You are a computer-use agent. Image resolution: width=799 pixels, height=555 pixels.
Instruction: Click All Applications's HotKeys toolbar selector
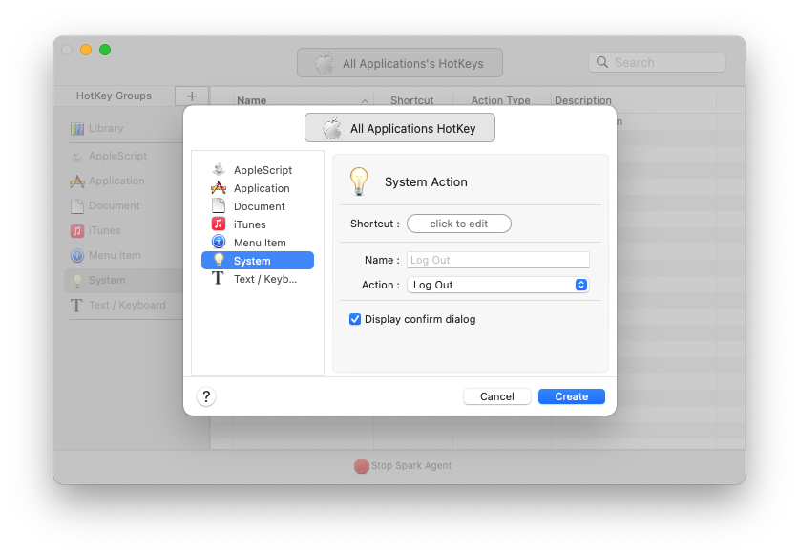[x=400, y=63]
